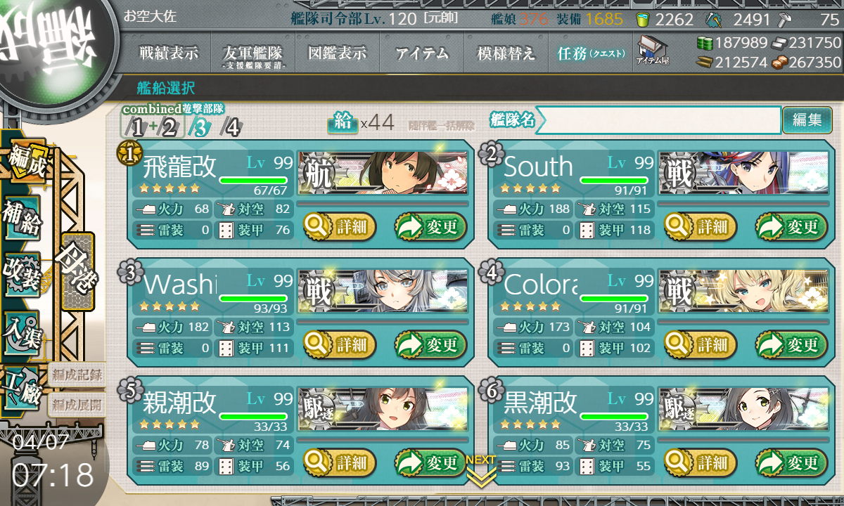
Task: Open 編成展開 formation deploy panel
Action: pos(77,404)
